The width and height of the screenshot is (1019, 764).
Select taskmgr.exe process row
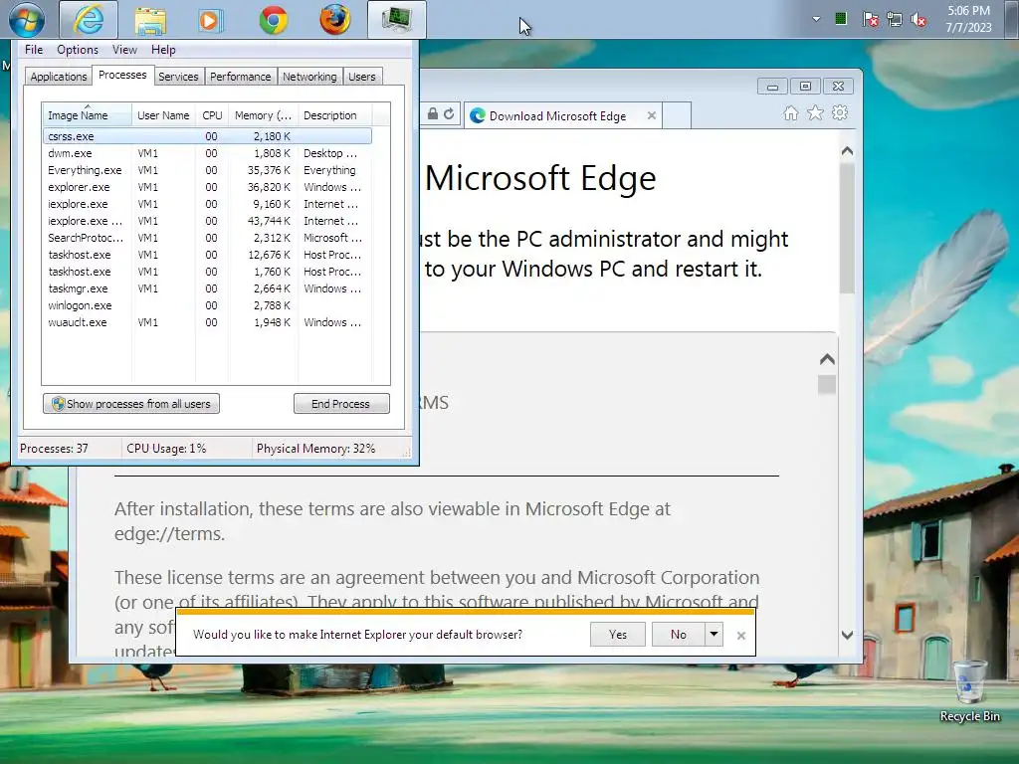click(207, 288)
